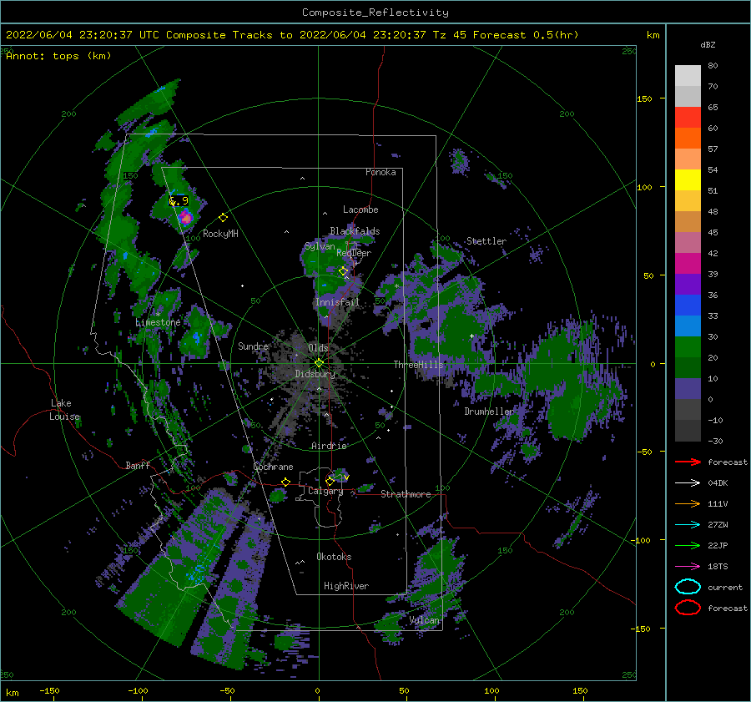751x702 pixels.
Task: Click the 'Annot: tops (km)' label
Action: 58,56
